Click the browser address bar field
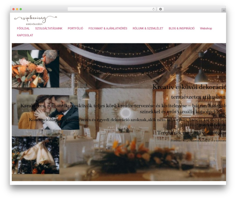 112,9
